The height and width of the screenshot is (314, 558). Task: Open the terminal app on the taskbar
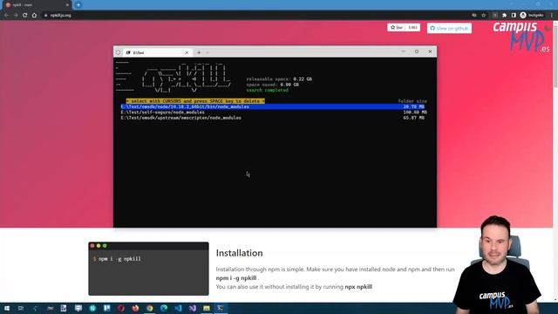pyautogui.click(x=221, y=308)
